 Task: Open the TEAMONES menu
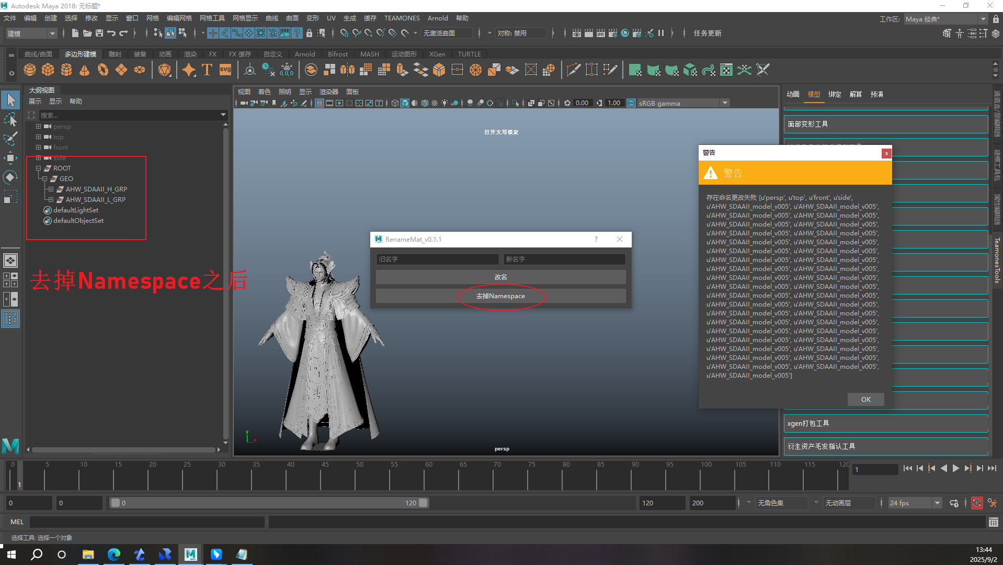tap(402, 18)
